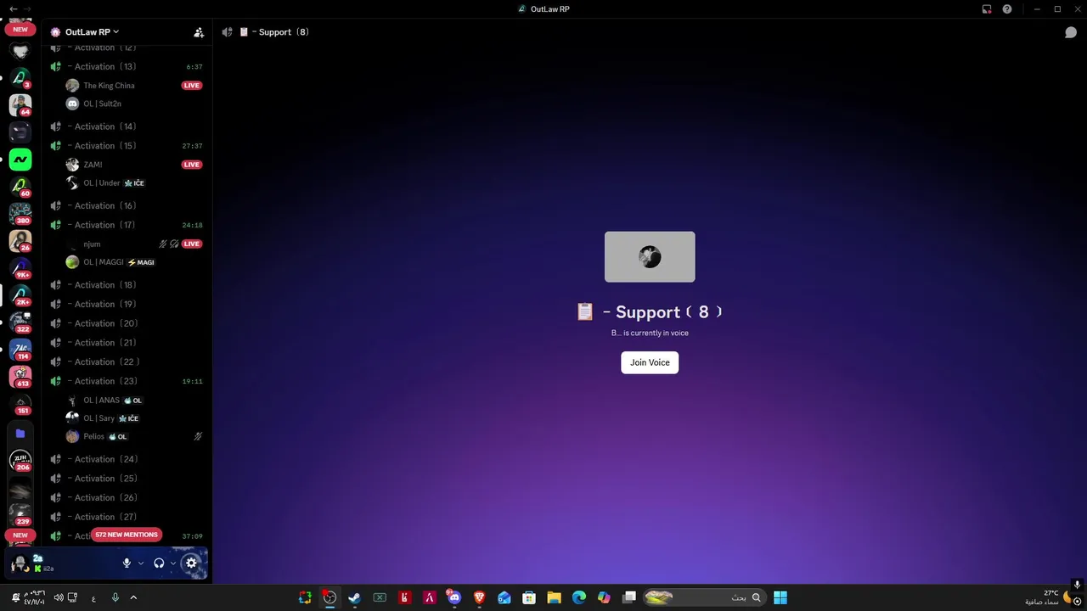The image size is (1087, 611).
Task: Open Microsoft Store from taskbar
Action: click(x=529, y=597)
